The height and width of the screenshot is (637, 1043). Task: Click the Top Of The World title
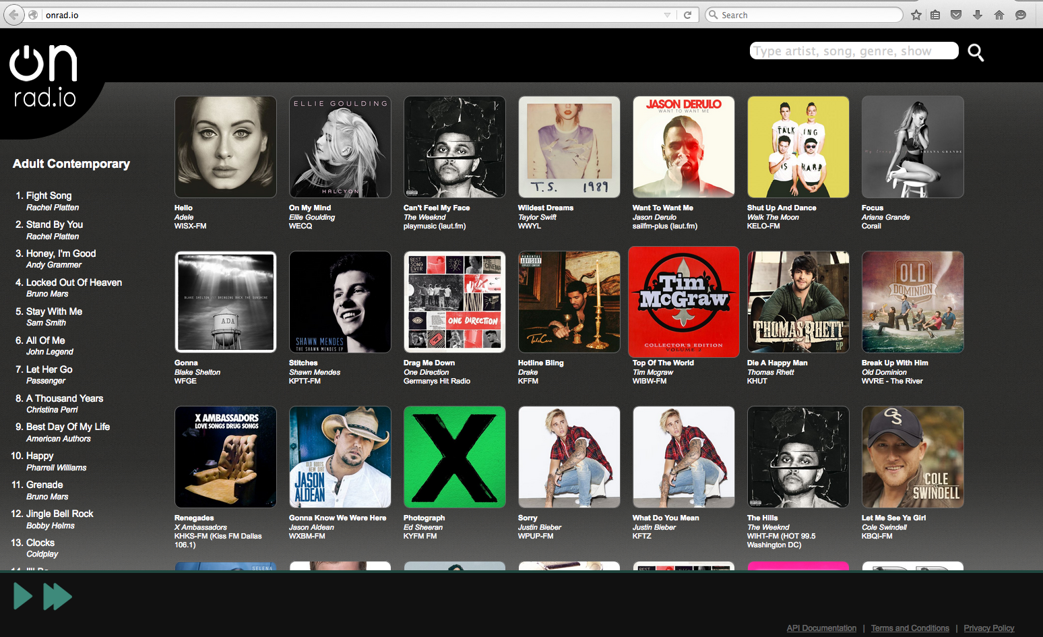point(663,363)
